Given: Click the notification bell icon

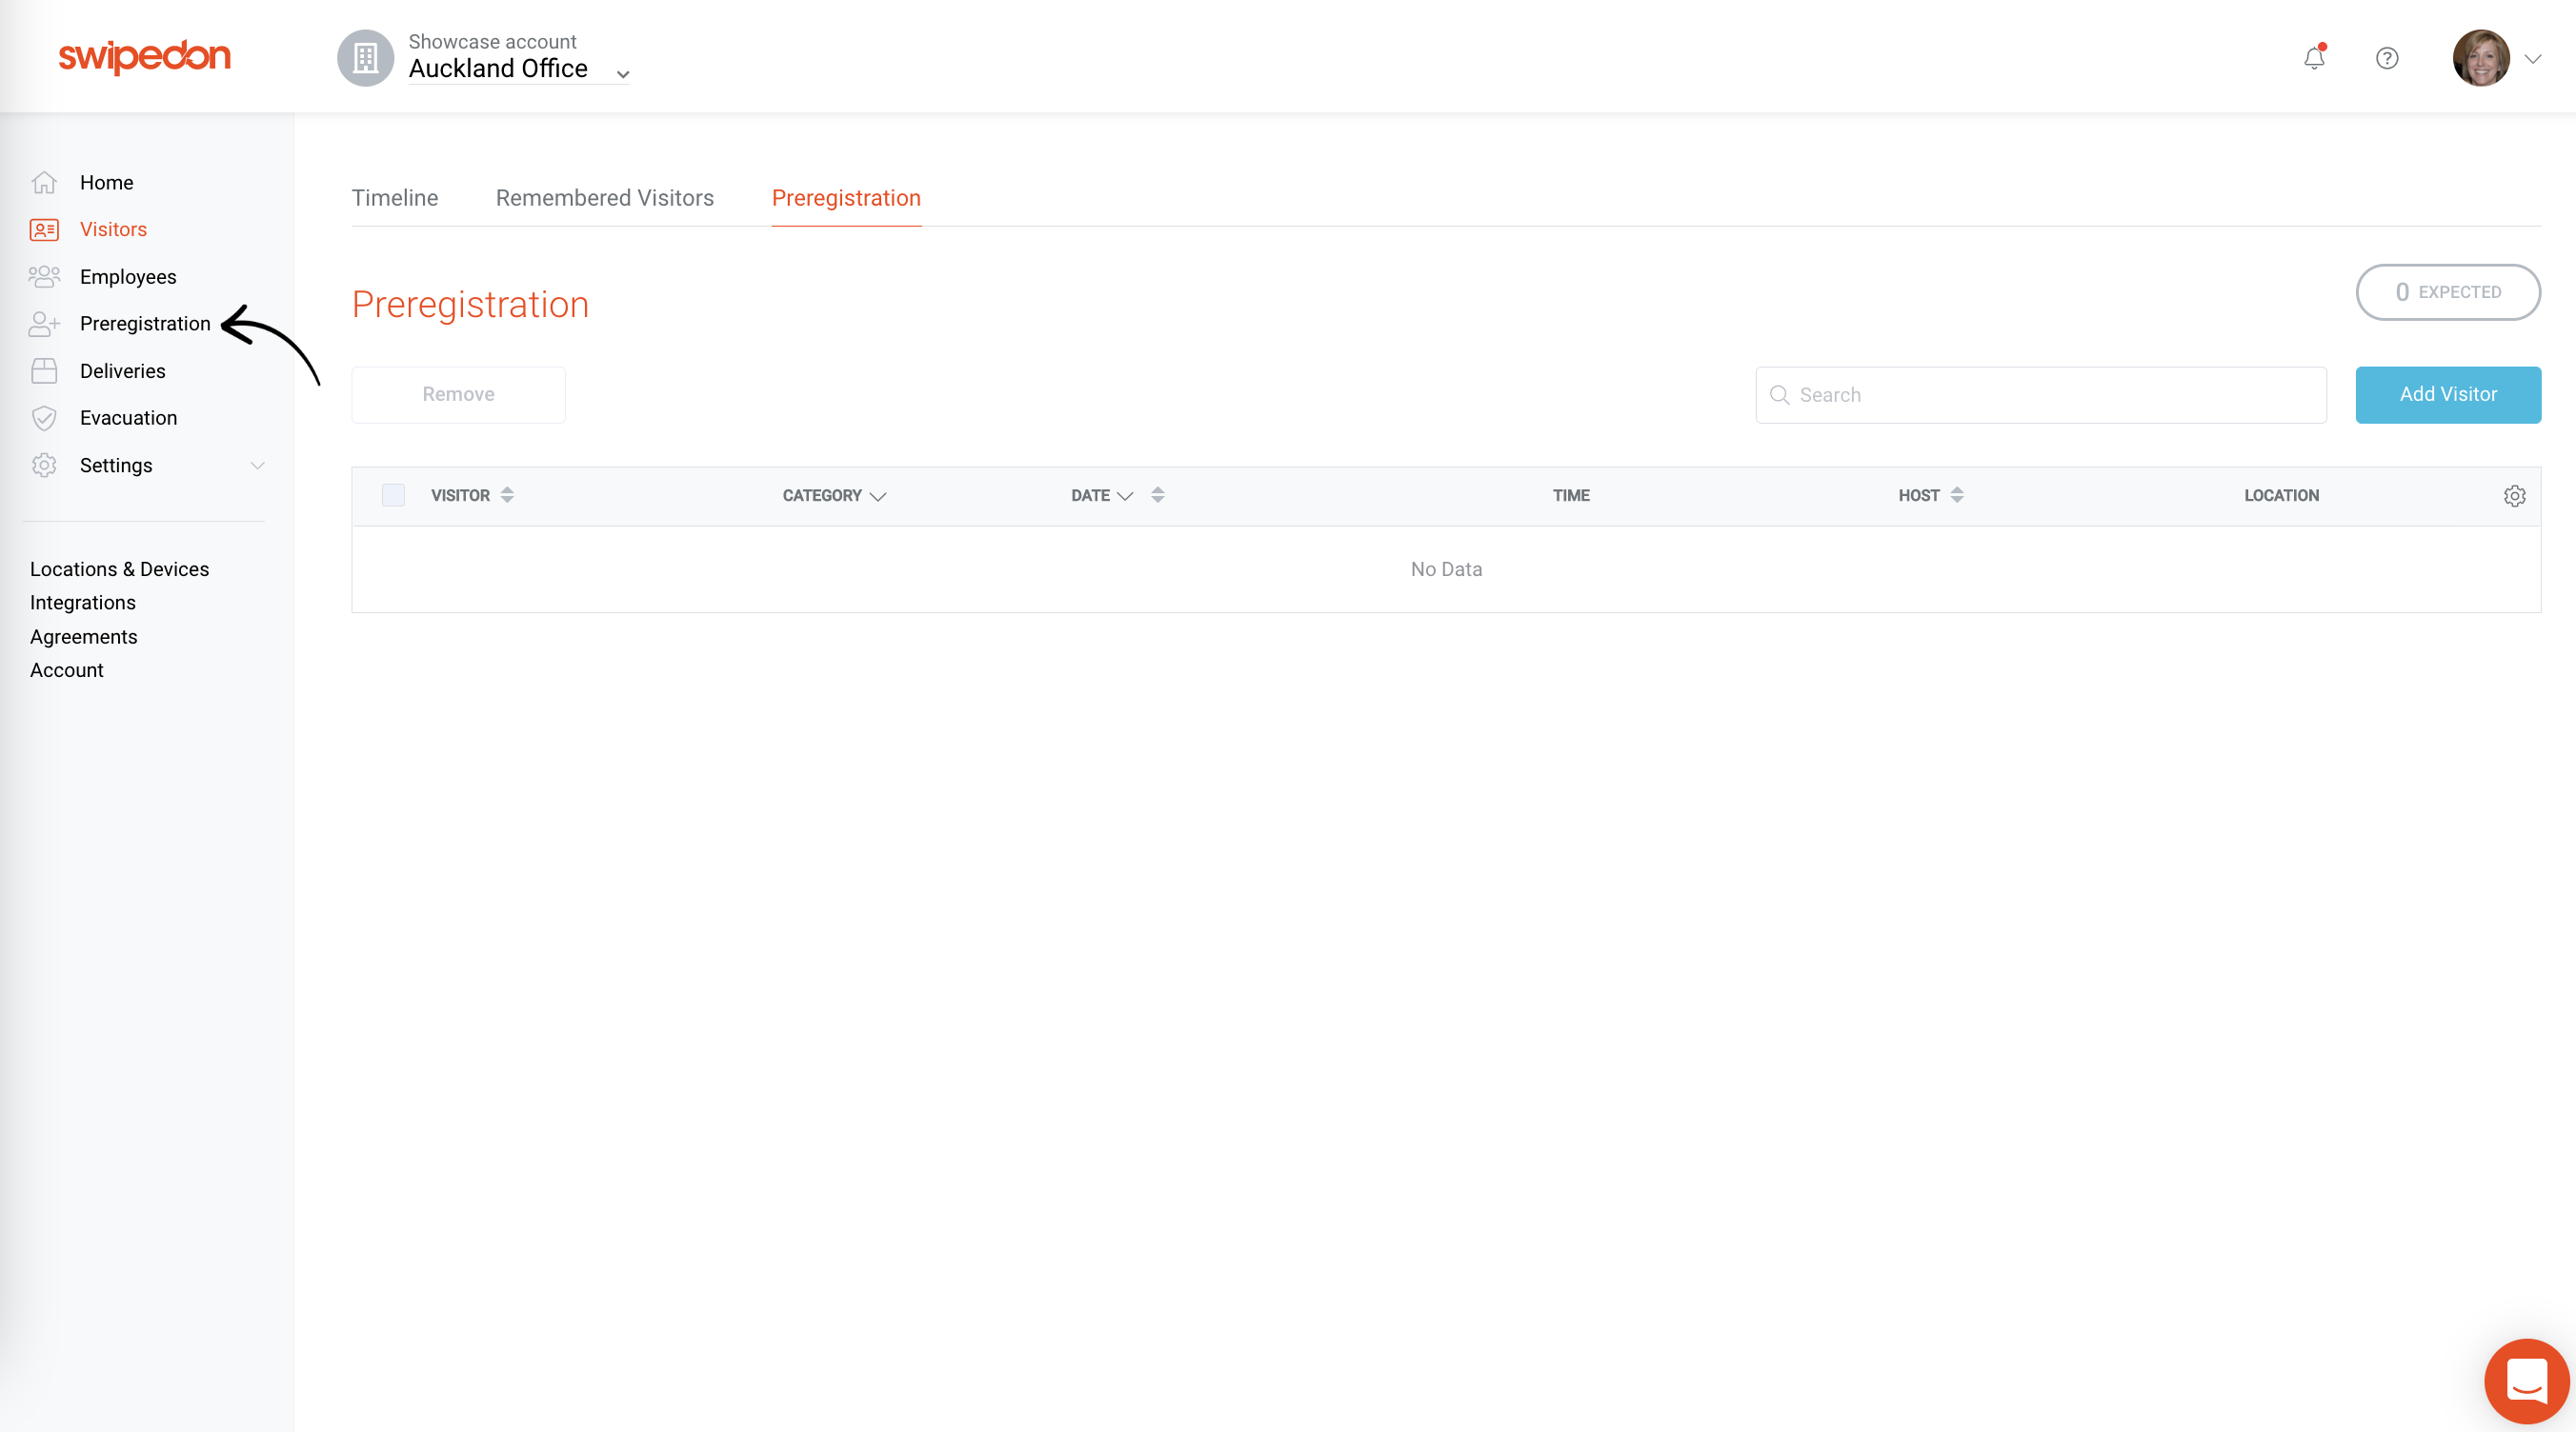Looking at the screenshot, I should [2313, 58].
